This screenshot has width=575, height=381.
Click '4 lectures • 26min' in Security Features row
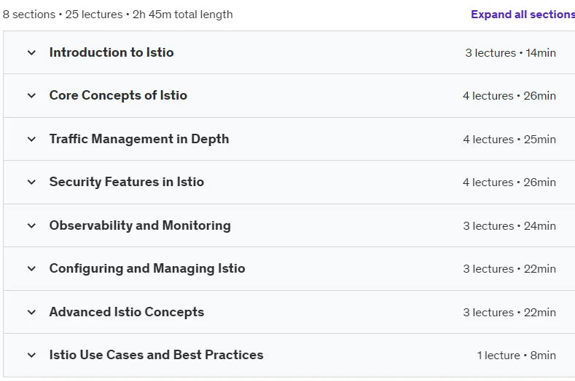tap(509, 182)
